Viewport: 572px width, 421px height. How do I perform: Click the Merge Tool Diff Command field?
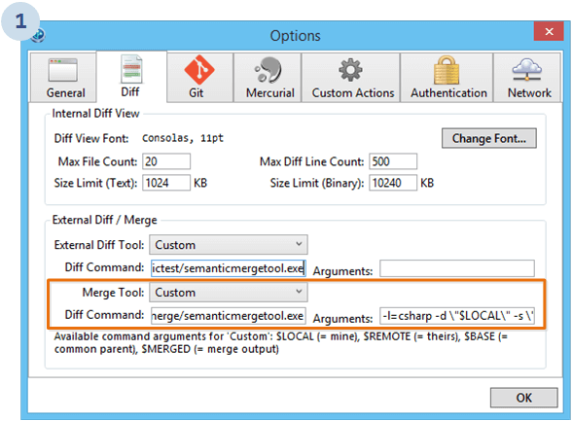point(229,316)
